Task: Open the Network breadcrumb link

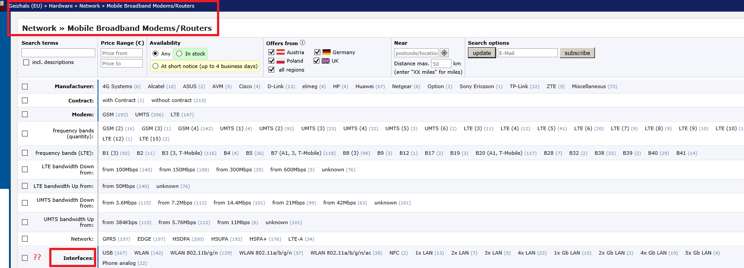Action: (89, 6)
